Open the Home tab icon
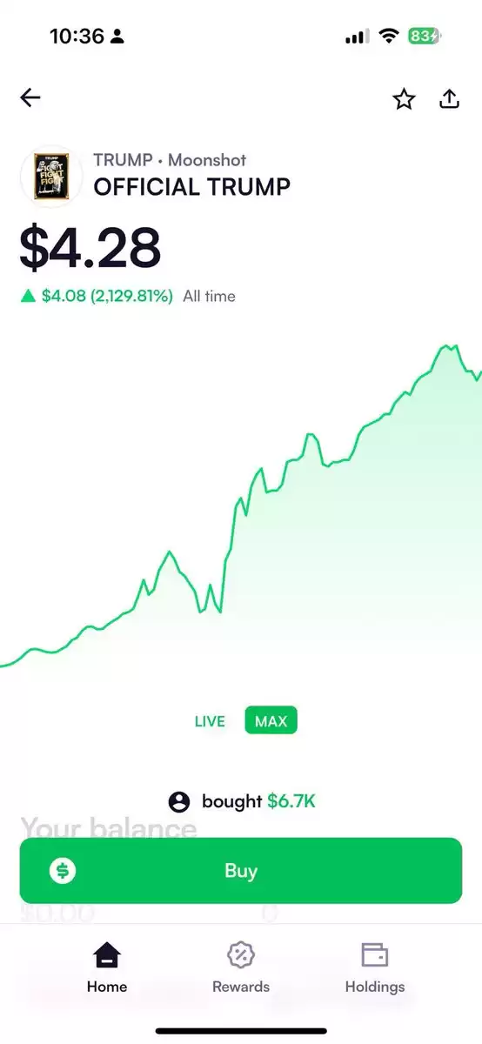Viewport: 482px width, 1044px height. pyautogui.click(x=107, y=955)
